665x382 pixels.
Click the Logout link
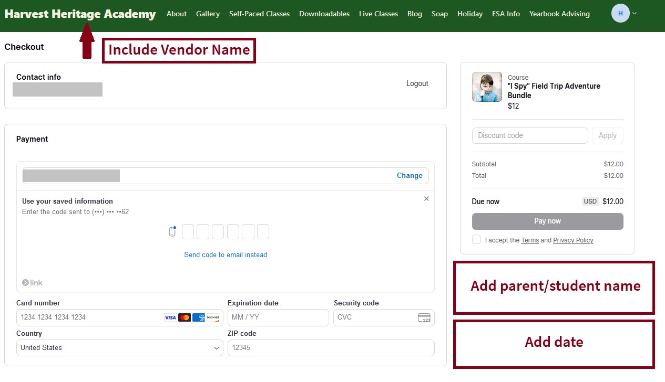[x=417, y=83]
